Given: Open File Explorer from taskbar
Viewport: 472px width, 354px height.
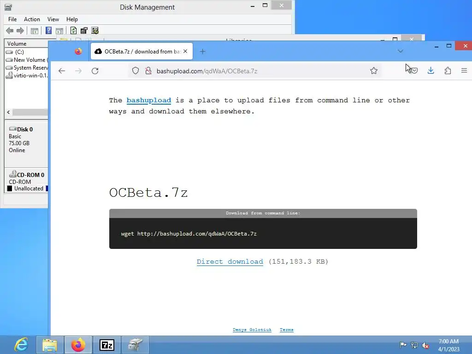Looking at the screenshot, I should (50, 345).
